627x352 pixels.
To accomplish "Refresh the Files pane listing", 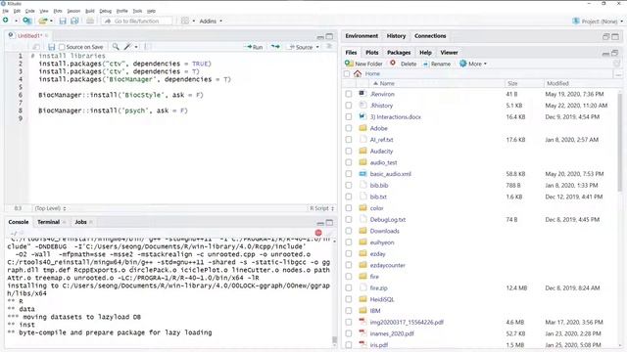I will click(616, 64).
